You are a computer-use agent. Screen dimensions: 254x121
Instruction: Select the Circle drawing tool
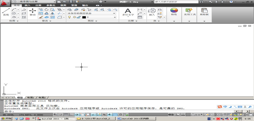coord(14,13)
